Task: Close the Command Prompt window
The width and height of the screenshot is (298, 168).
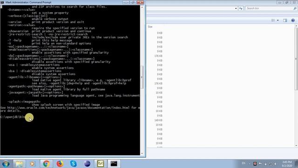Action: pos(140,2)
